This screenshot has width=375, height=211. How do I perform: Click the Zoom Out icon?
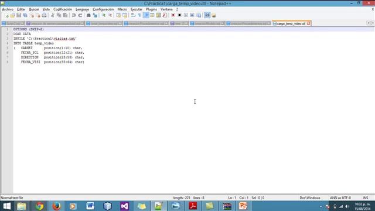click(110, 15)
